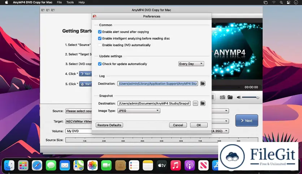302x174 pixels.
Task: Open JPEG Image Type dropdown
Action: (x=139, y=111)
